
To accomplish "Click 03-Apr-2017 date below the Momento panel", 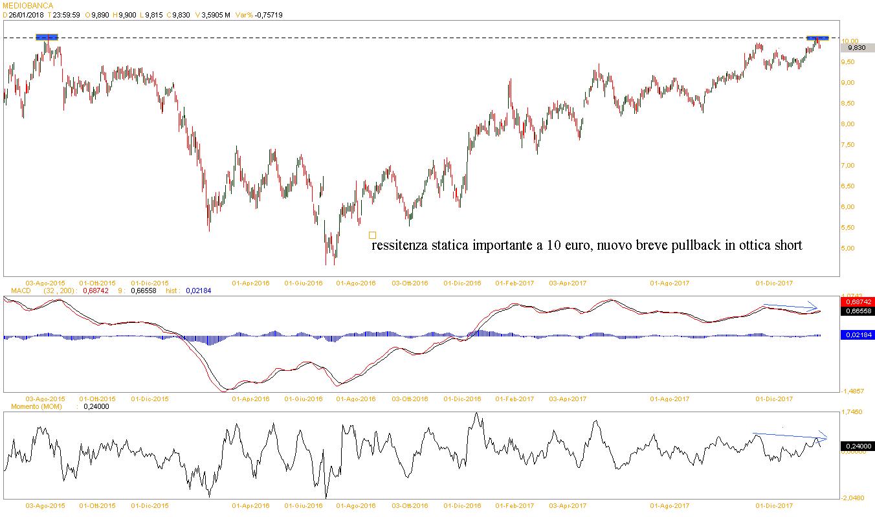I will tap(568, 505).
